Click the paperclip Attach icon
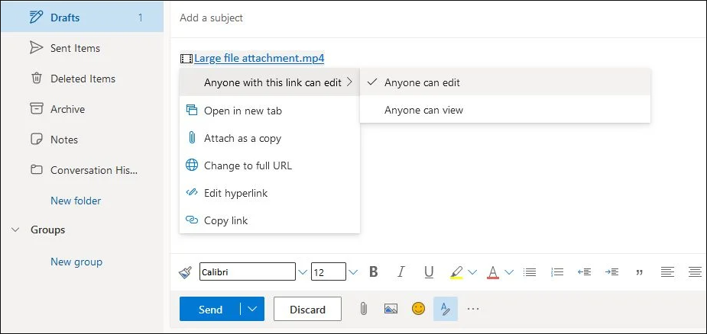This screenshot has height=334, width=707. point(363,309)
